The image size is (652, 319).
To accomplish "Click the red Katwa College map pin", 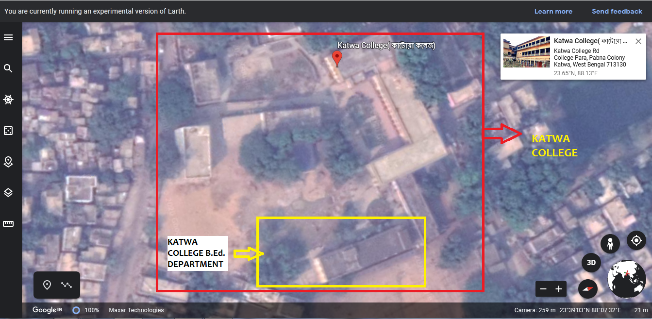I will tap(337, 59).
